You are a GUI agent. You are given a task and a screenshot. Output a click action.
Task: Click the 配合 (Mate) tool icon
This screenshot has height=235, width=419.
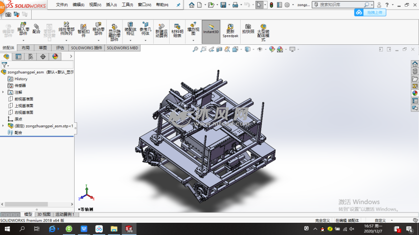36,28
